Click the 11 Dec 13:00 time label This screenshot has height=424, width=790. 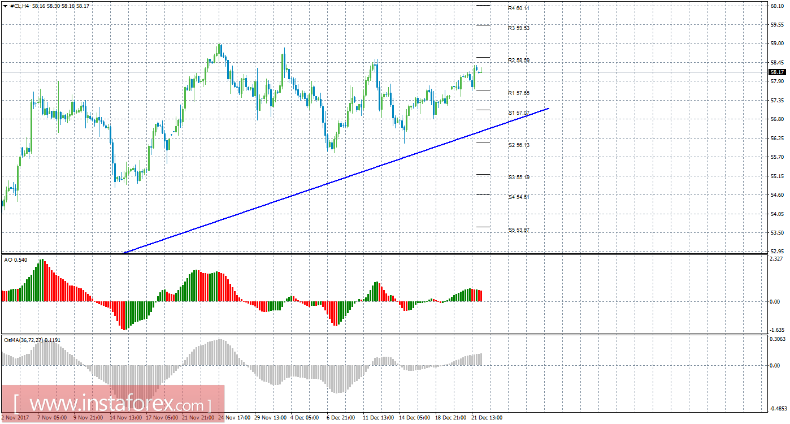[x=378, y=418]
